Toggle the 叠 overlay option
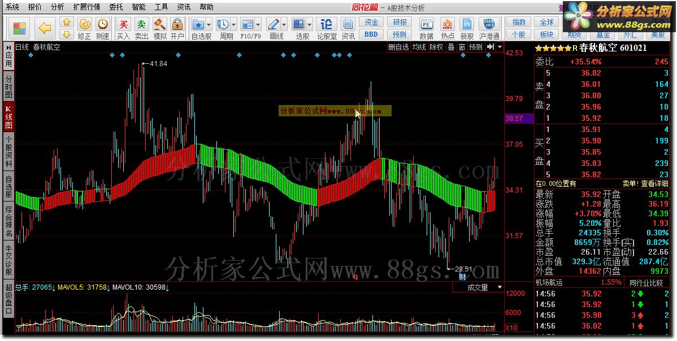This screenshot has width=677, height=341. [451, 47]
